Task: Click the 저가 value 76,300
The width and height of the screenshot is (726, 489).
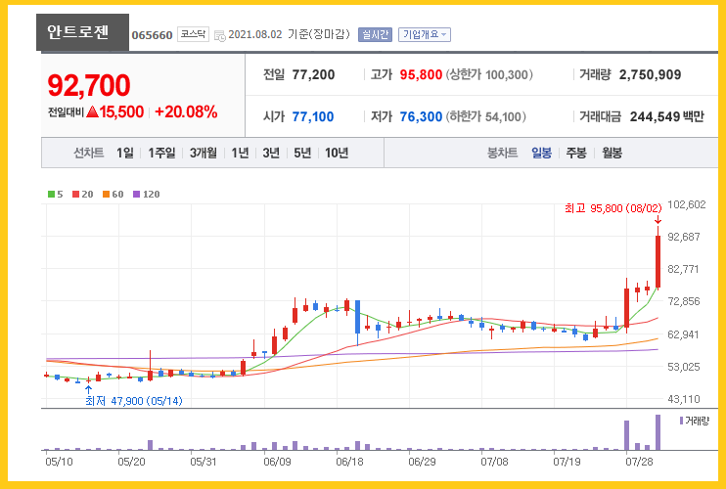Action: pos(421,116)
